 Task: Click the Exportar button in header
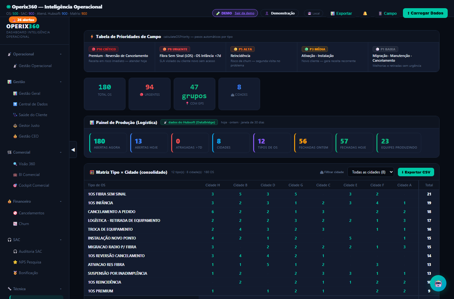coord(341,13)
